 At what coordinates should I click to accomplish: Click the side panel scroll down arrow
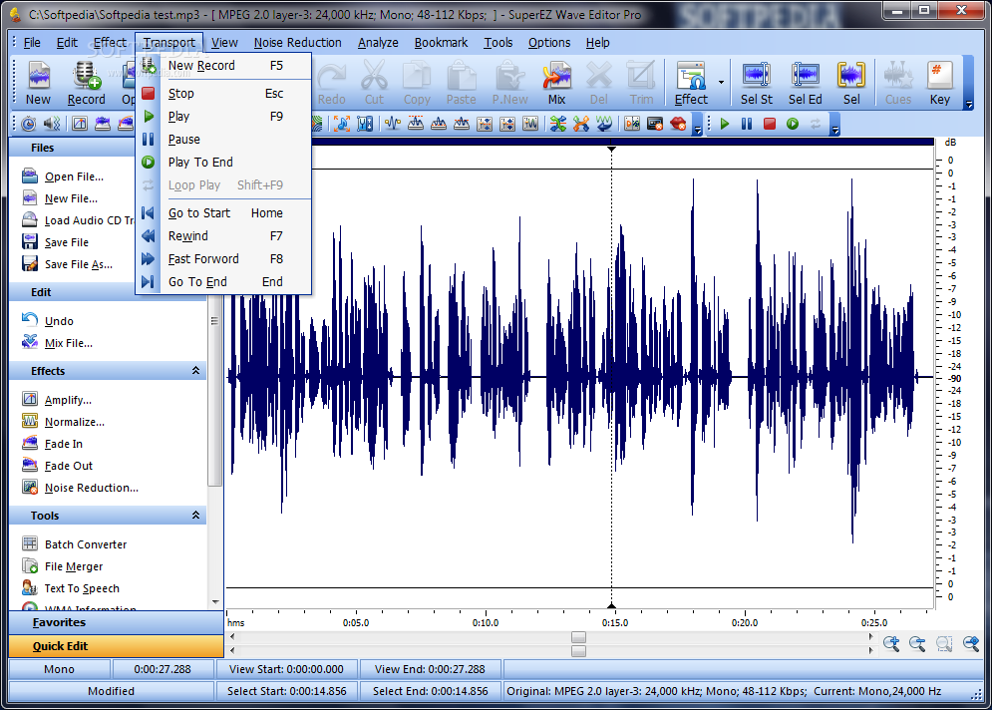tap(215, 602)
